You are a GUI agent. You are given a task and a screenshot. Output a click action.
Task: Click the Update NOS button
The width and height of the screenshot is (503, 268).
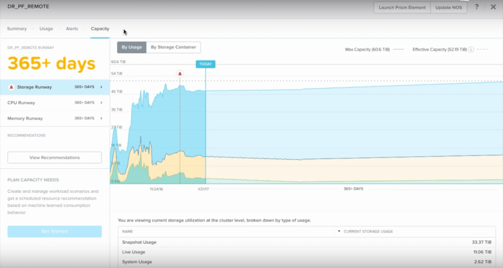[x=450, y=7]
